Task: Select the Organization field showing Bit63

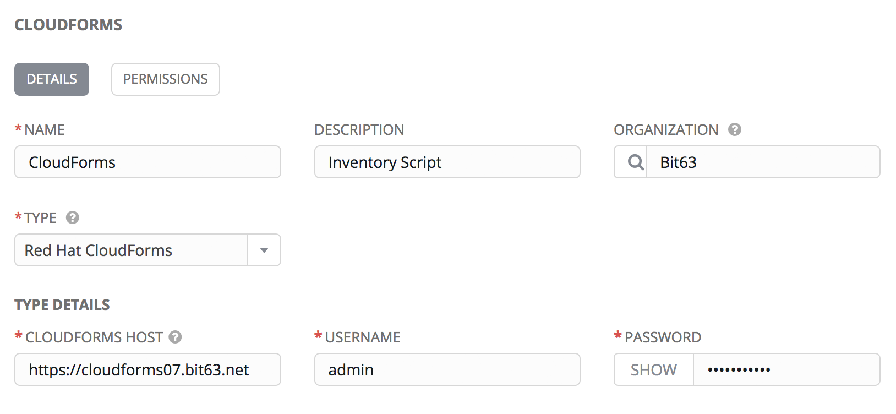Action: pos(762,162)
